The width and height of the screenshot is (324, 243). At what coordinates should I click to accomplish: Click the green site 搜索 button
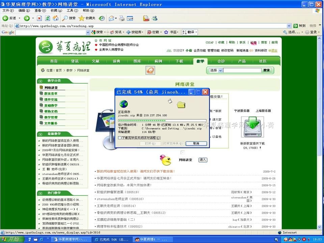(x=267, y=70)
